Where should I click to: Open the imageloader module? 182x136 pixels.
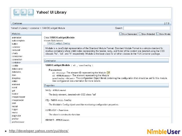point(18,100)
